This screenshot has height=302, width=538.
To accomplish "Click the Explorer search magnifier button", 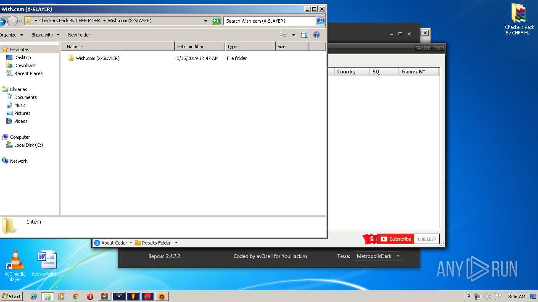I will [x=320, y=21].
